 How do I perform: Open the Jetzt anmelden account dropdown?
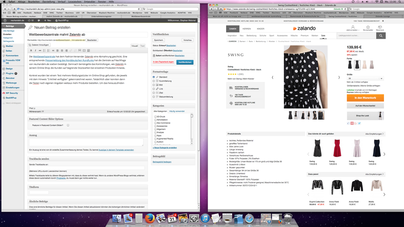click(x=353, y=28)
